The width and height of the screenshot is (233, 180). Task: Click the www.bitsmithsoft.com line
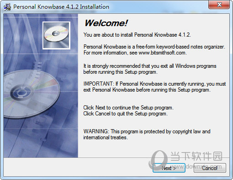(135, 53)
